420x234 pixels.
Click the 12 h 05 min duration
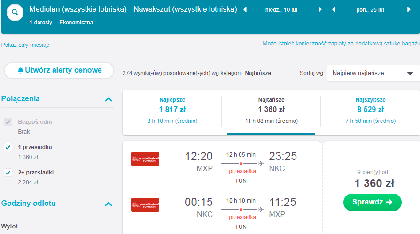[241, 155]
